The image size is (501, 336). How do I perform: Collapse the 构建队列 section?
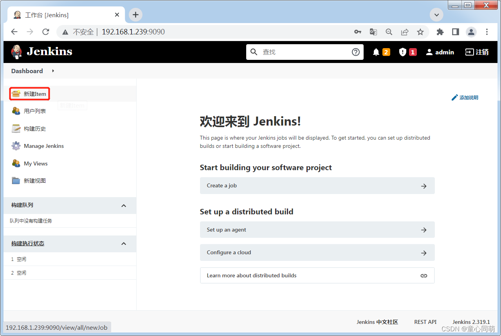(x=124, y=205)
